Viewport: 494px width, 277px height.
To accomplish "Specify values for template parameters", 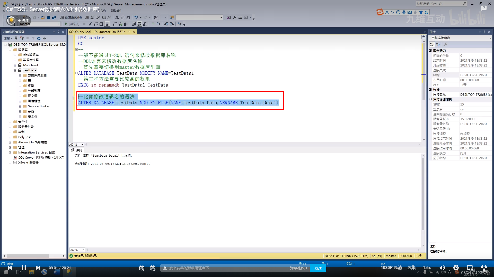I will [180, 24].
